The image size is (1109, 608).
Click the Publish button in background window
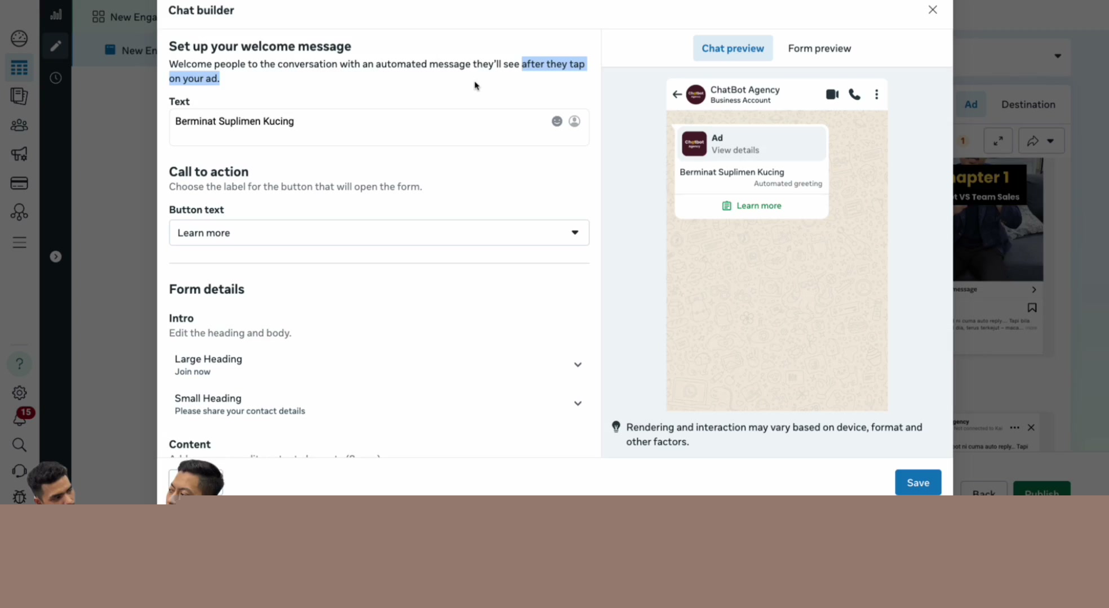click(1041, 489)
